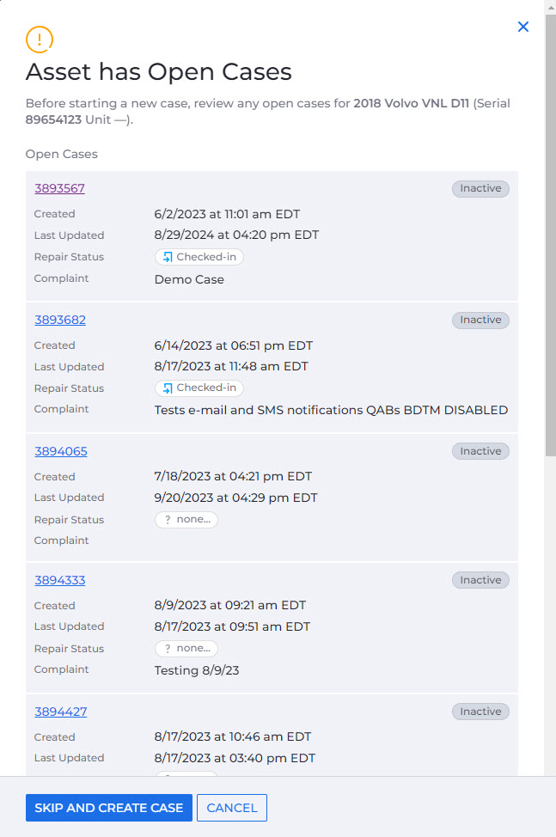Open case 3894333 link

coord(60,580)
